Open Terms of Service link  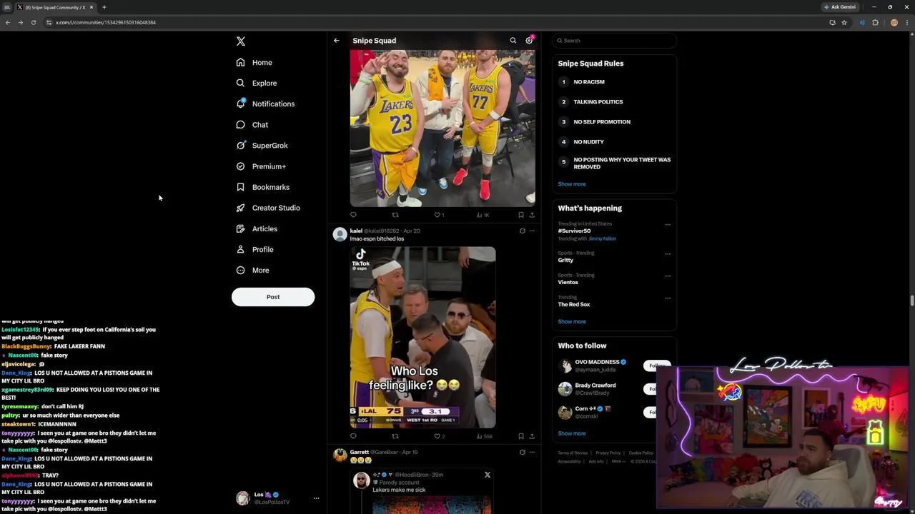coord(571,453)
